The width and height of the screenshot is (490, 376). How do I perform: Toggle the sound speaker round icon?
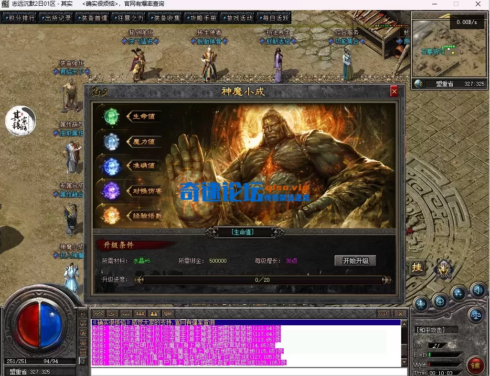click(x=478, y=290)
